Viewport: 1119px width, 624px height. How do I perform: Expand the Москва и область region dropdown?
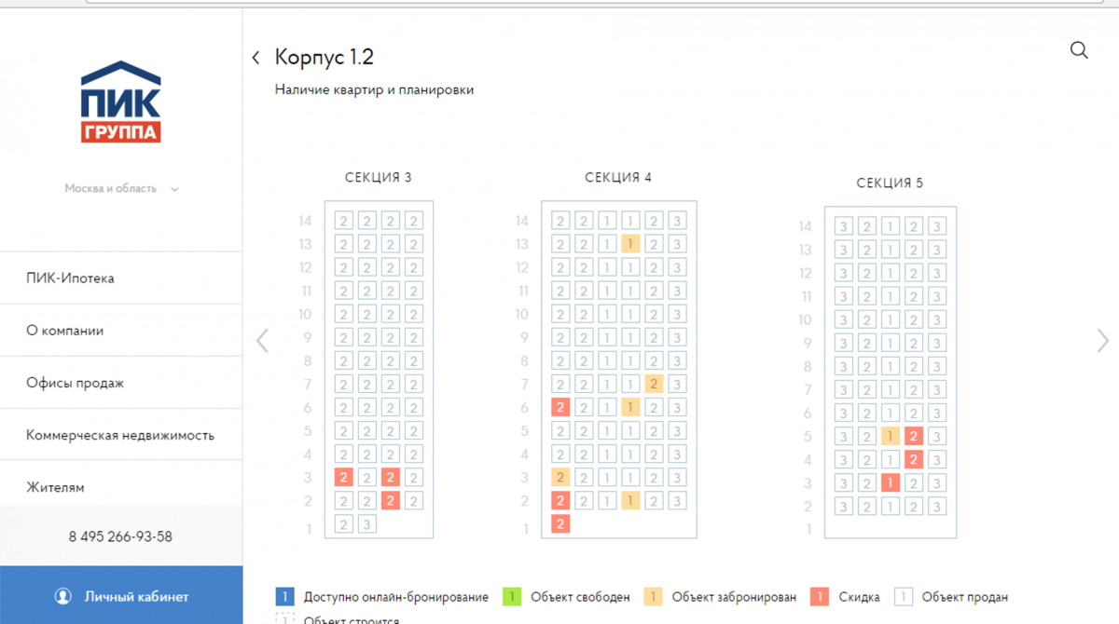(121, 188)
